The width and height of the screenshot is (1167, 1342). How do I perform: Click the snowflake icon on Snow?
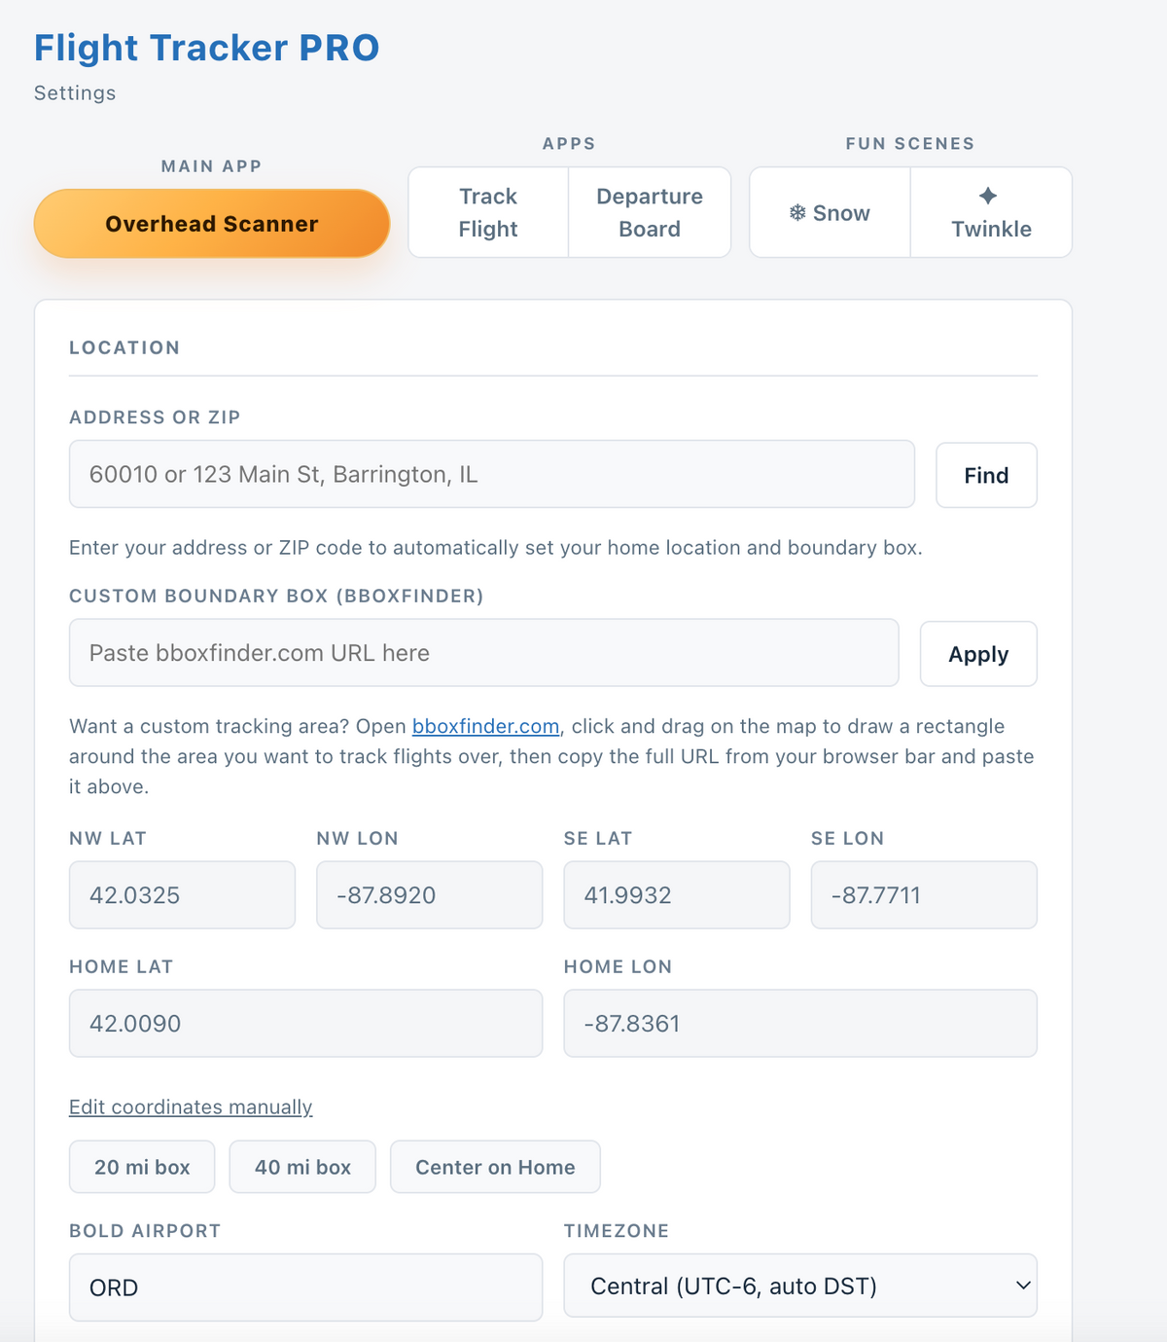[x=797, y=213]
